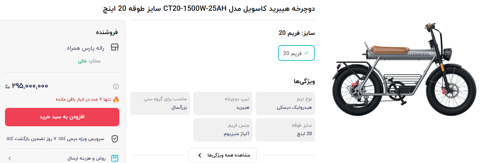Click the seller store icon
The height and width of the screenshot is (163, 483).
tap(114, 47)
